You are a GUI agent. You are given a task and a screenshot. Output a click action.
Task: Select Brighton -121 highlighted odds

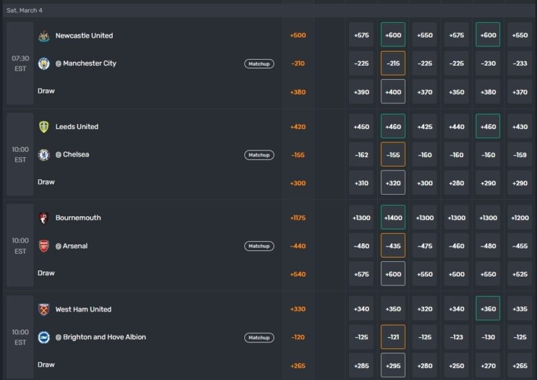click(393, 338)
